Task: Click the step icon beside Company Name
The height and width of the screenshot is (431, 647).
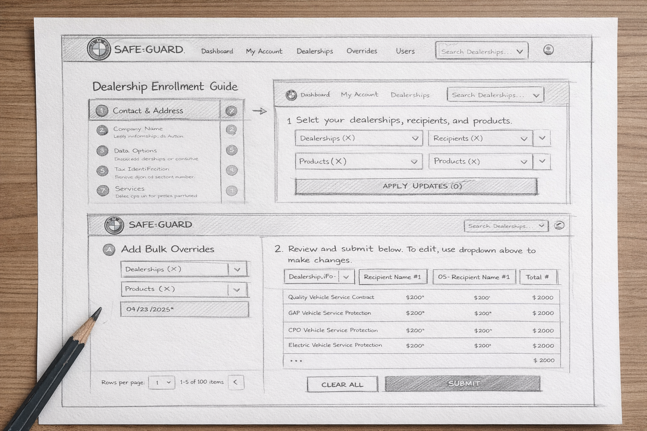Action: (x=102, y=130)
